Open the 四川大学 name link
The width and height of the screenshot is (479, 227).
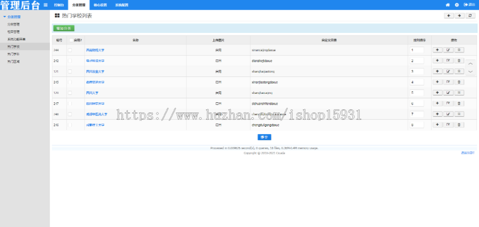[92, 93]
